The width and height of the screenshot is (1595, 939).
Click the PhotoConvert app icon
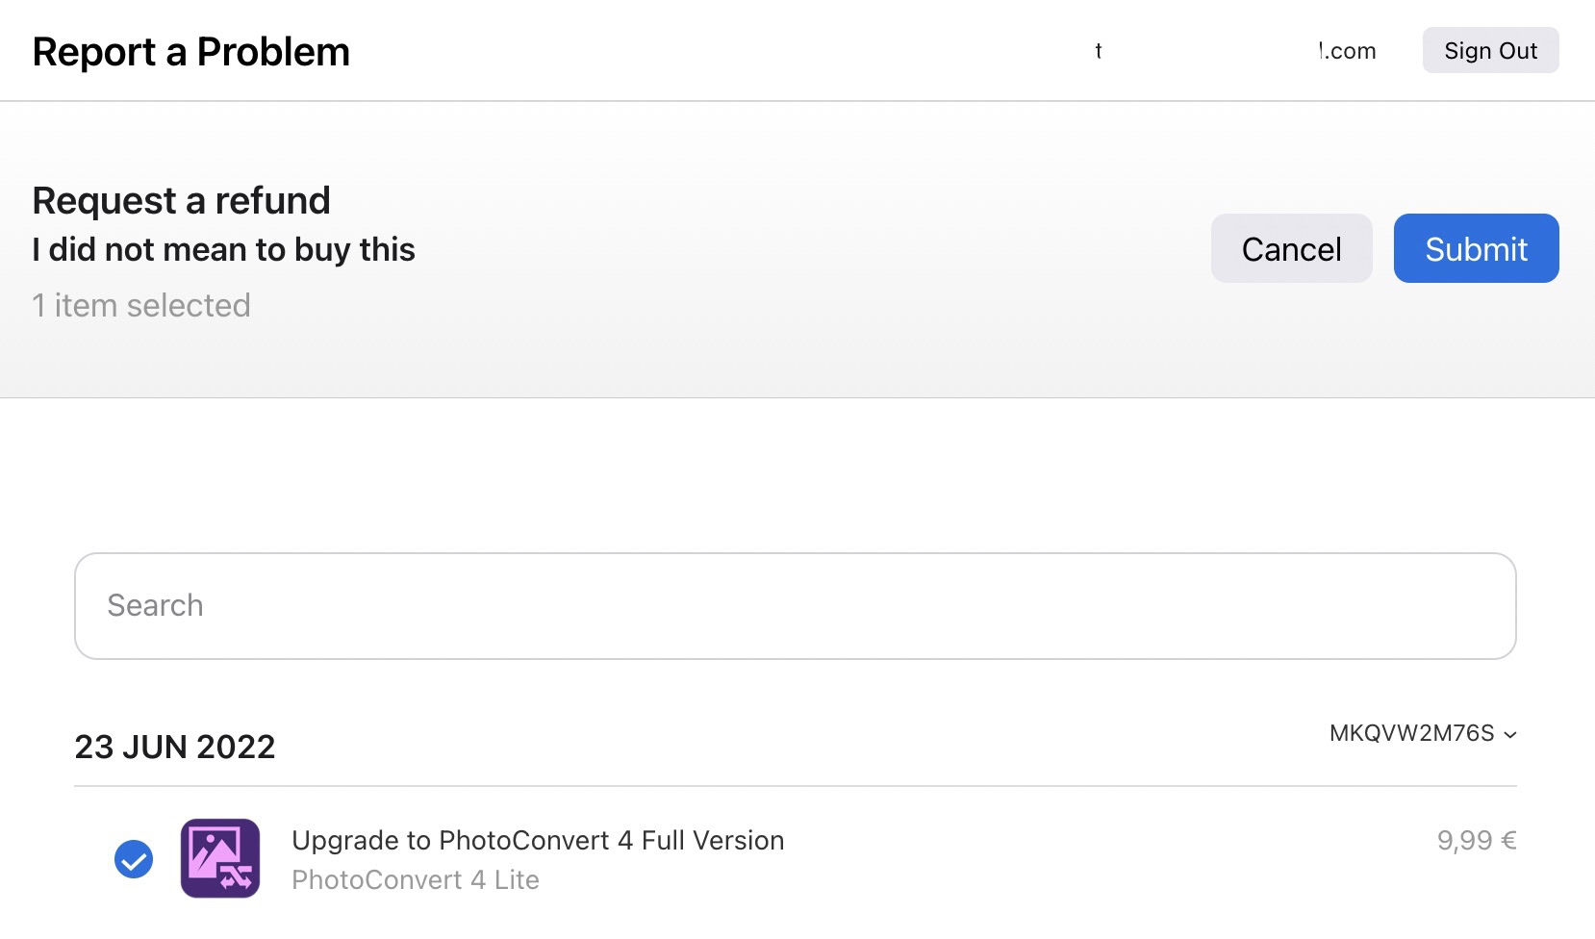pyautogui.click(x=220, y=858)
